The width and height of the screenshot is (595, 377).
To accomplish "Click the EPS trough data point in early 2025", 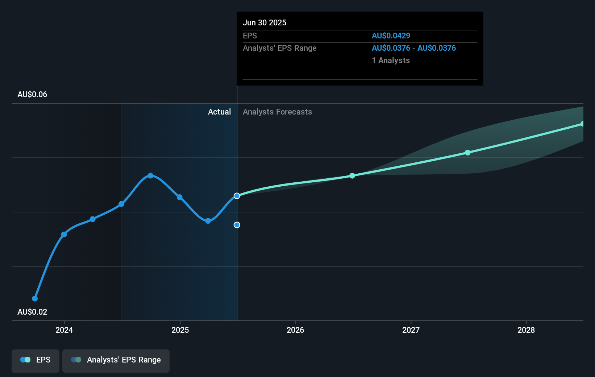I will (208, 221).
